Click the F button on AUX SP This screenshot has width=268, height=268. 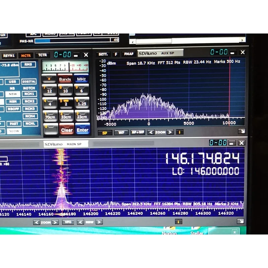pyautogui.click(x=116, y=53)
